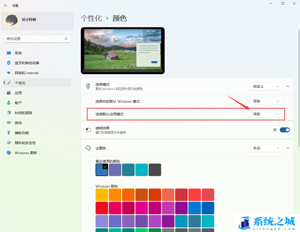Screen dimensions: 300x232
Task: Click the network Wi-Fi icon
Action: tap(9, 73)
